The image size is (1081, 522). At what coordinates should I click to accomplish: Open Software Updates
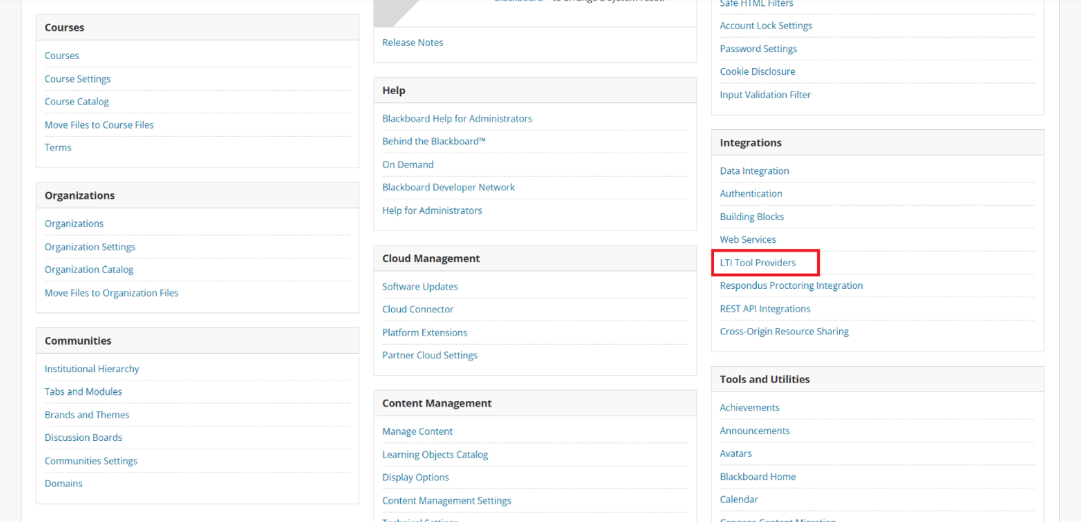tap(420, 286)
